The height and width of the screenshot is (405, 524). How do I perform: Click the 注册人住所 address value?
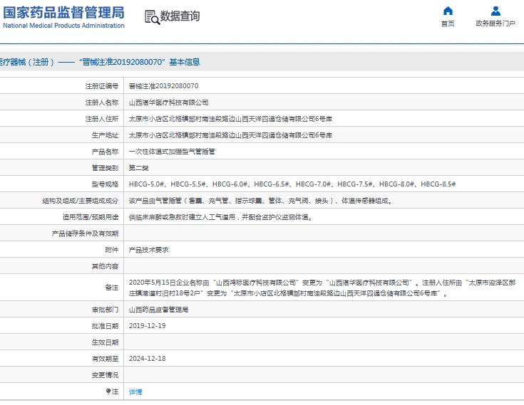tap(230, 119)
